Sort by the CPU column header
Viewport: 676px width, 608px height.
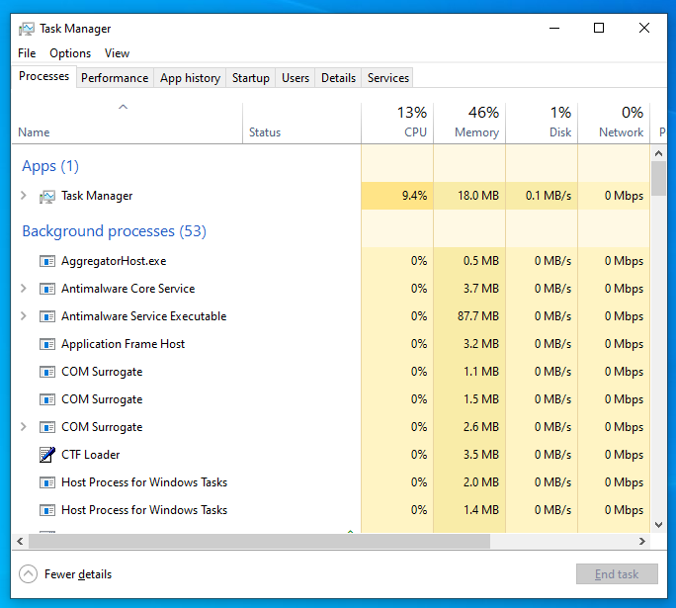397,124
